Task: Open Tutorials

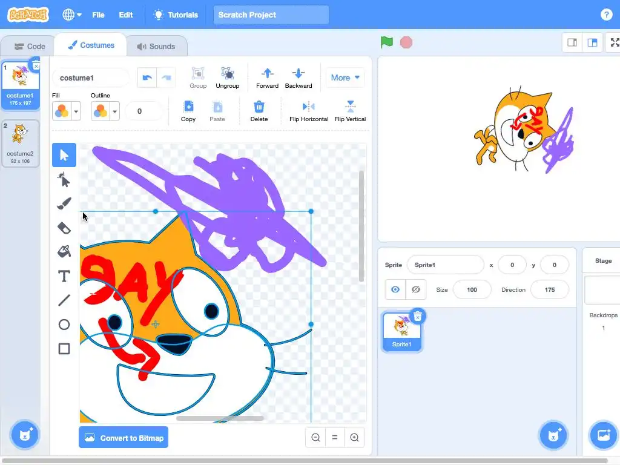Action: tap(176, 15)
